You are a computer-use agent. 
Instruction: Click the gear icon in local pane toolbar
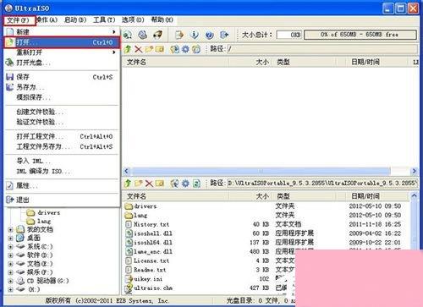click(x=185, y=184)
